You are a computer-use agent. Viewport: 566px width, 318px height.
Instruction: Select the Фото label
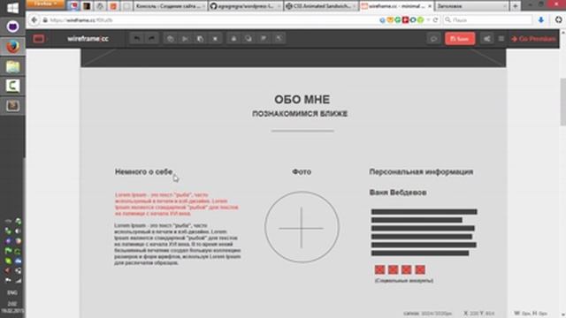pos(302,172)
